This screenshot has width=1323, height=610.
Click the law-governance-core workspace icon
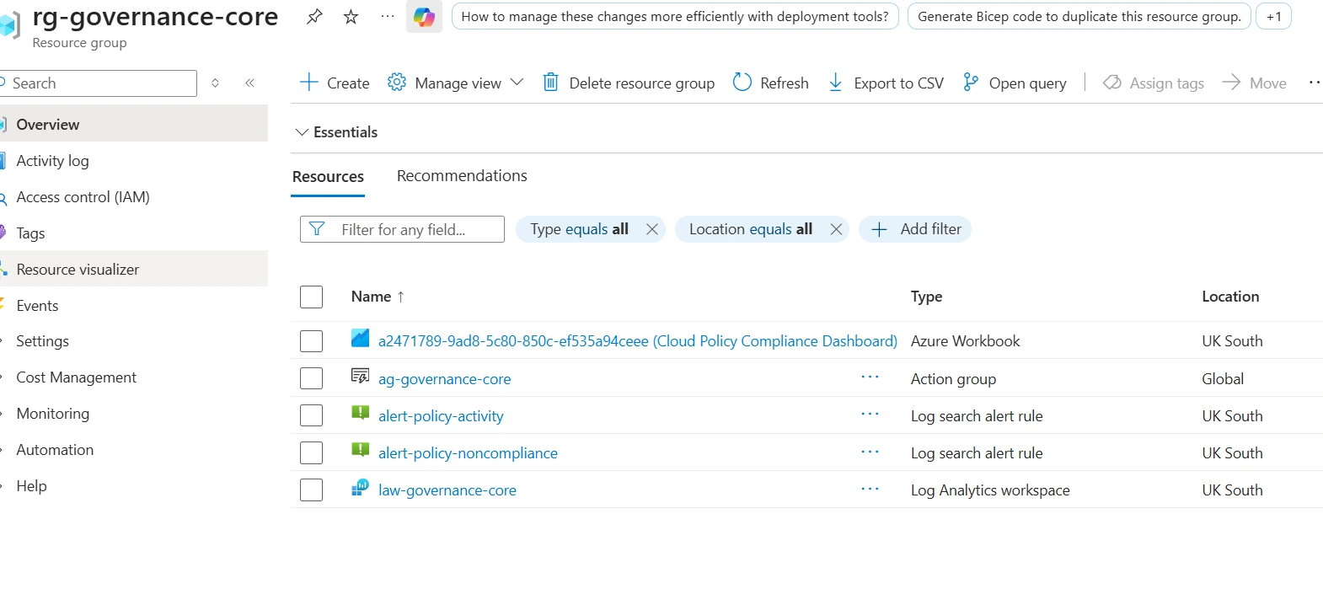pyautogui.click(x=360, y=488)
